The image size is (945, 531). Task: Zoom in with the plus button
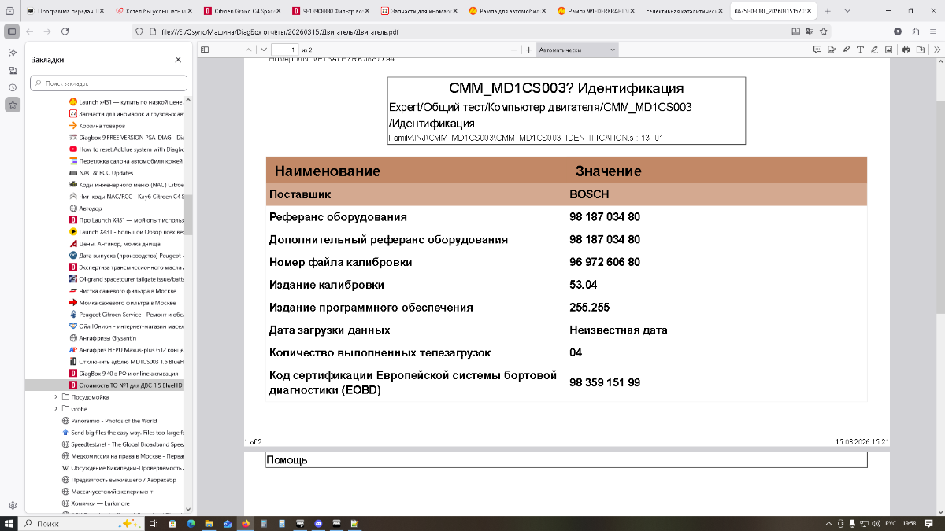[x=528, y=50]
